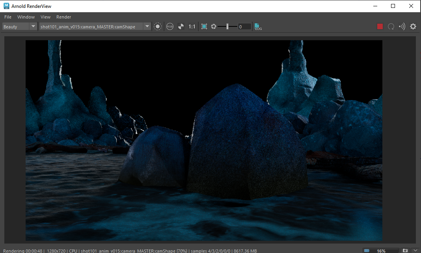Expand the bottom-right chevron panel arrow
The image size is (421, 253).
415,251
